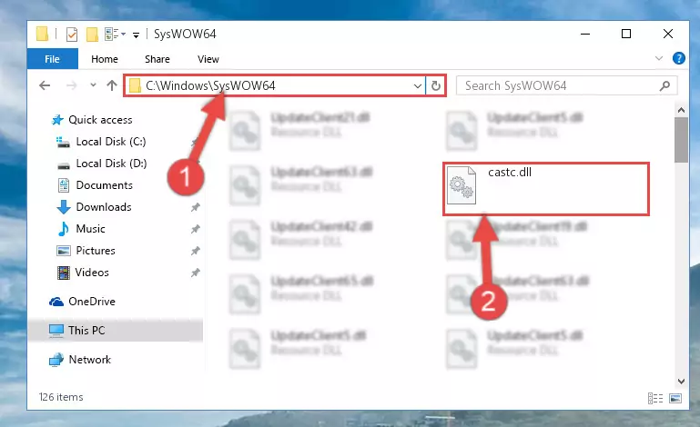Open Customize Quick Access Toolbar dropdown
The height and width of the screenshot is (427, 700).
click(x=136, y=35)
